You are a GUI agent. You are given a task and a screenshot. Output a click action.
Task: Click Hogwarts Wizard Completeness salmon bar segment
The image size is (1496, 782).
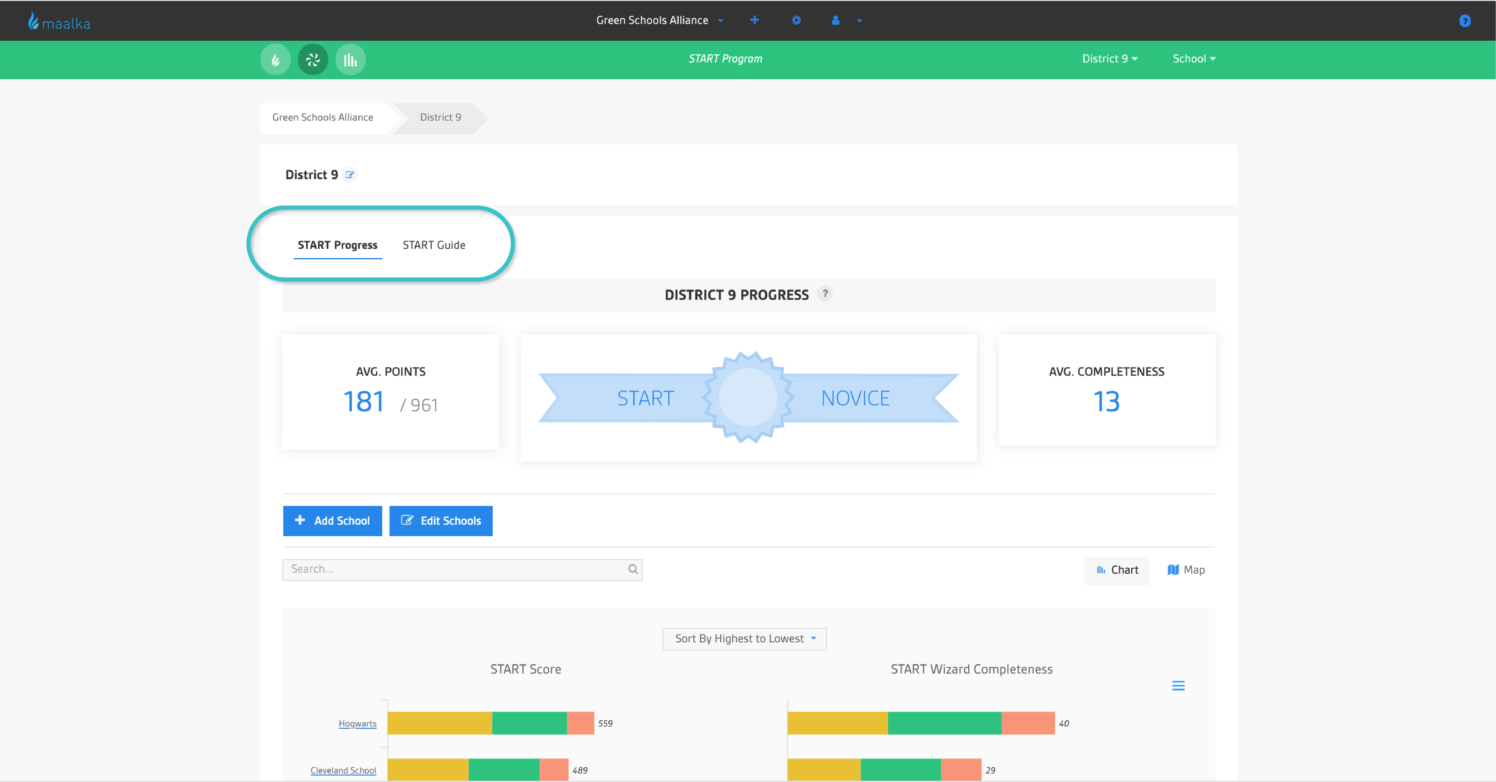[1028, 723]
